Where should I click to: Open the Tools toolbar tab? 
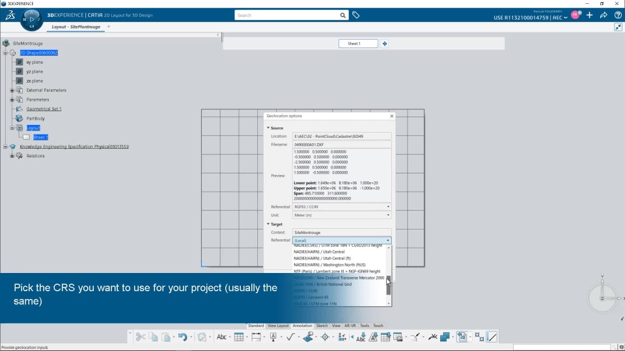point(365,326)
